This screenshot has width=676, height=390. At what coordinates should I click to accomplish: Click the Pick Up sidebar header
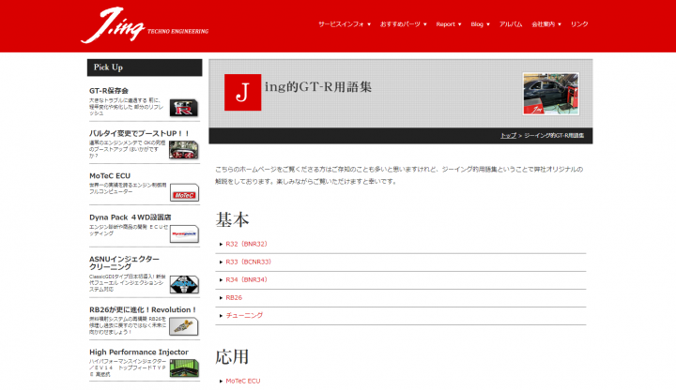(145, 67)
